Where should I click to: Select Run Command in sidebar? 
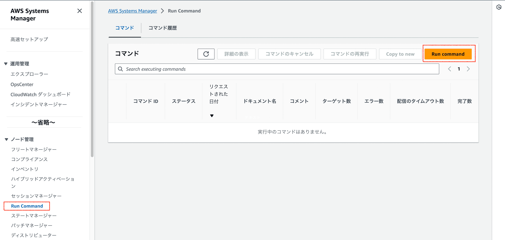point(27,206)
